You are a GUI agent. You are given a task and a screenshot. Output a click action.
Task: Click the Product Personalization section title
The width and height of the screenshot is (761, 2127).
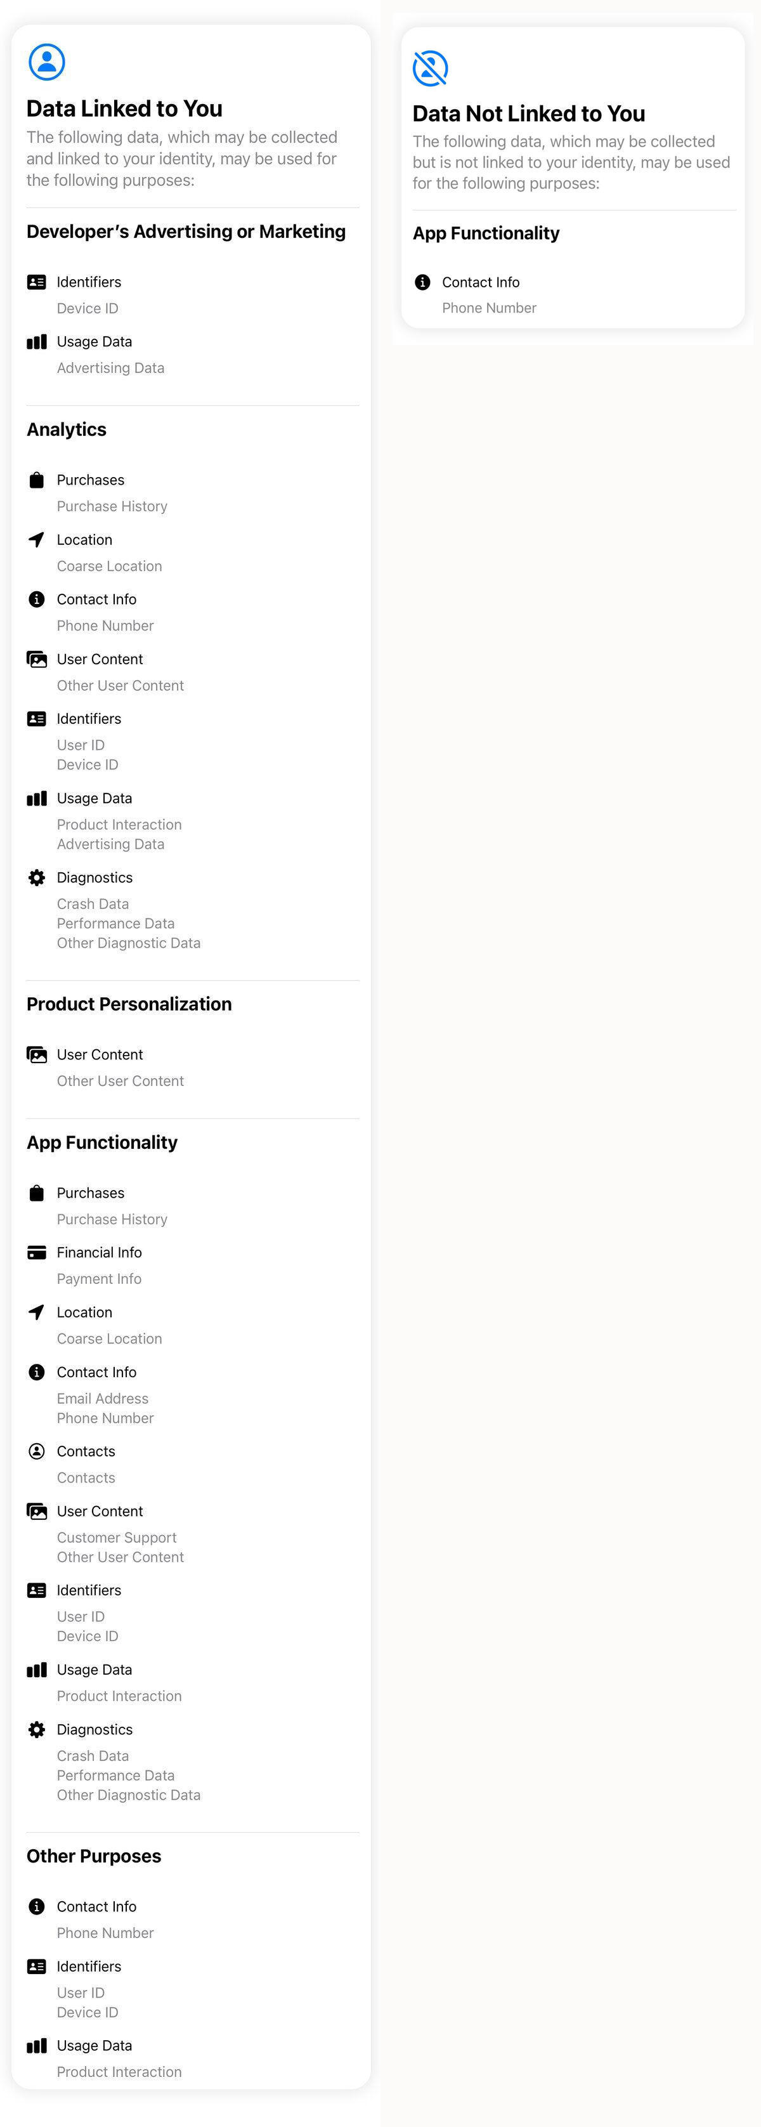tap(129, 1004)
